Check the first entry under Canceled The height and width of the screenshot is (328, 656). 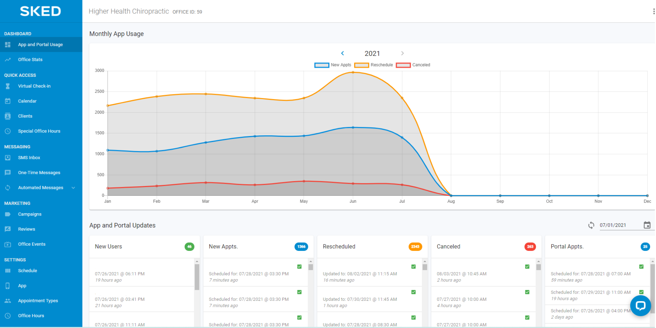[527, 266]
